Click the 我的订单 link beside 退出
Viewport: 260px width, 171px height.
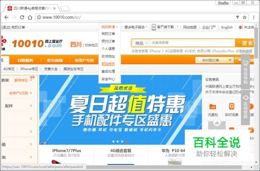coord(18,27)
